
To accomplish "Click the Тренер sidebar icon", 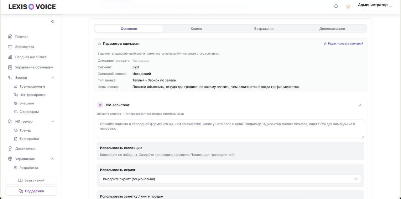I will point(16,130).
